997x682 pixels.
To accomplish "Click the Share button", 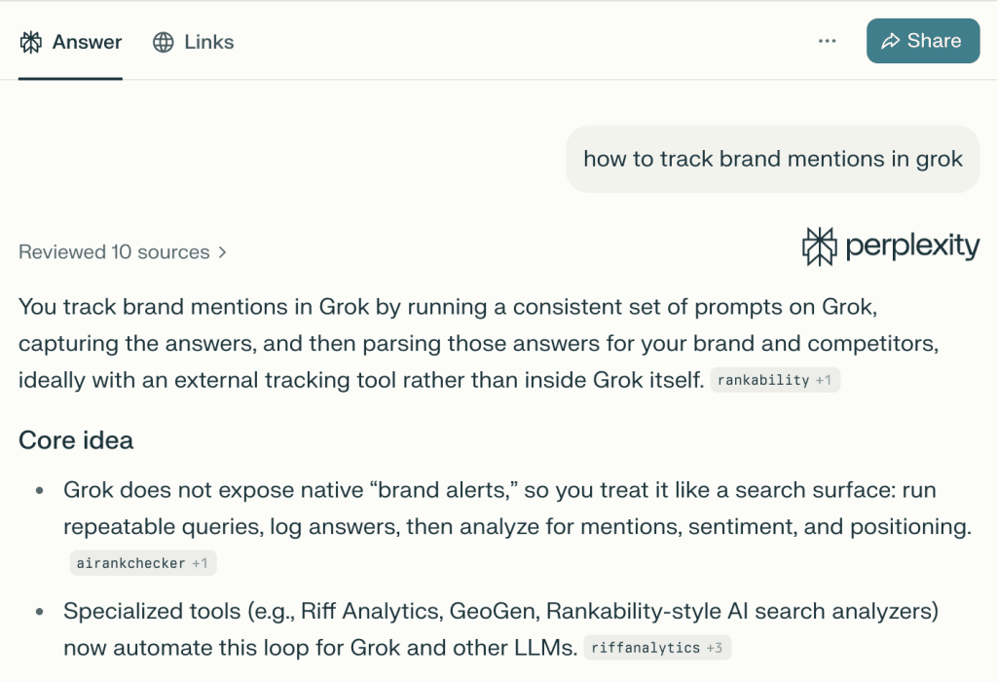I will coord(923,41).
